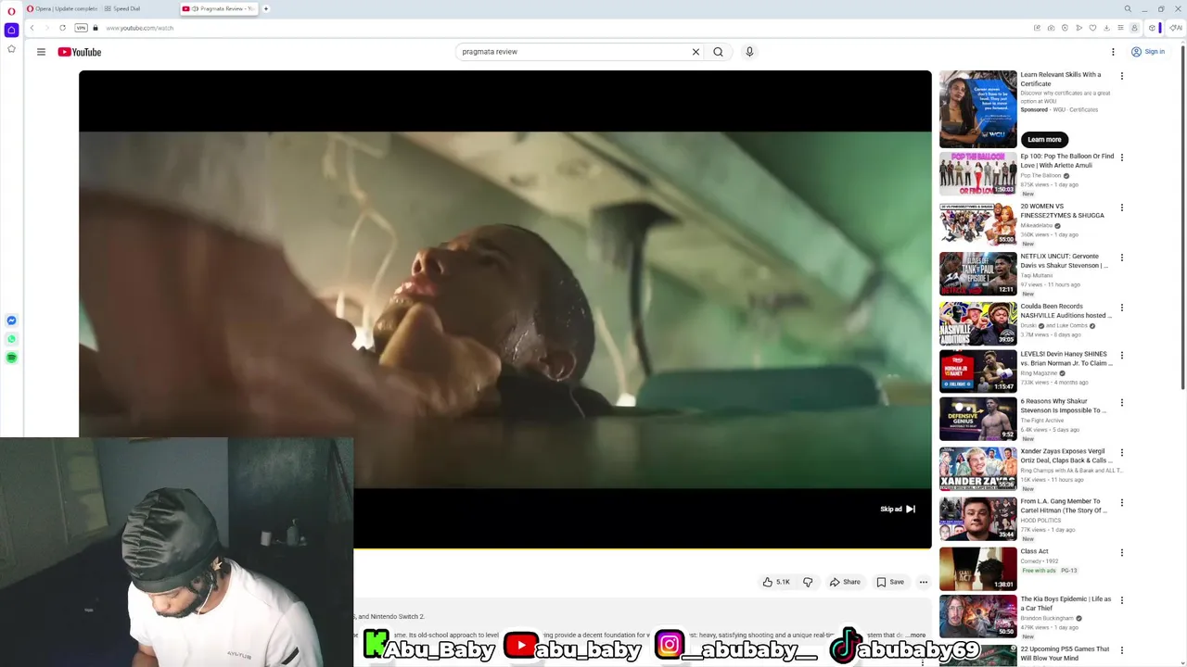Open the send/flow arrow toolbar icon

[1079, 28]
